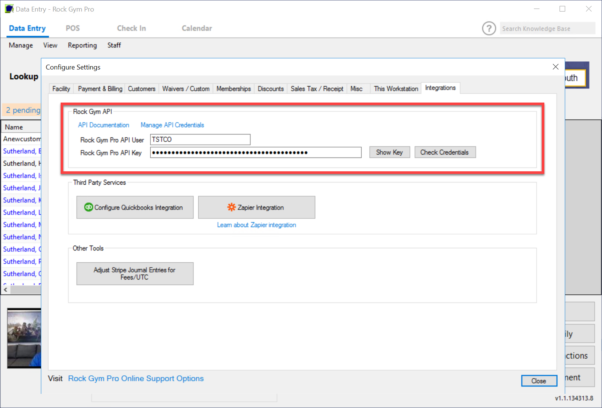Image resolution: width=602 pixels, height=408 pixels.
Task: Click the list's left scroll arrow
Action: (6, 289)
